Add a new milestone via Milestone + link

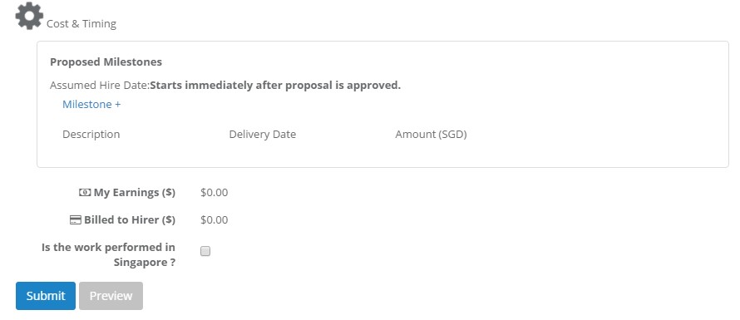91,104
